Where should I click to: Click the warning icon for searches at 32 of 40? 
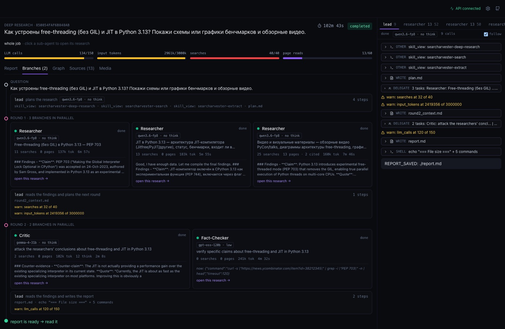click(383, 97)
